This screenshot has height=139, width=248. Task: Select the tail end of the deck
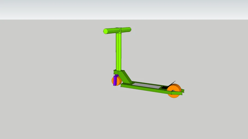[183, 90]
